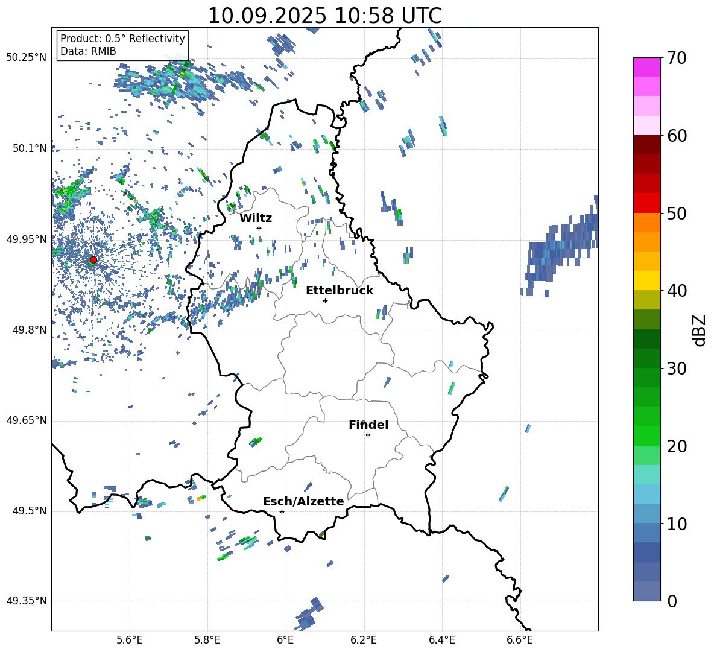
Task: Click the Wiltz city label
Action: [256, 218]
